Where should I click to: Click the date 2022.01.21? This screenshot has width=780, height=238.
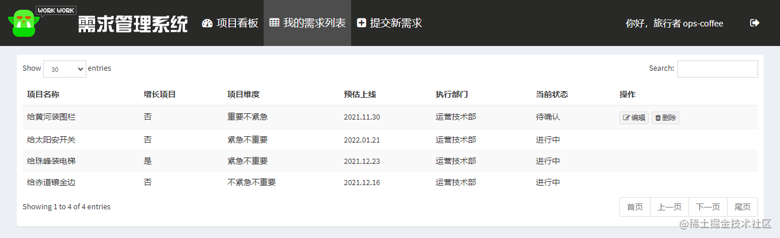click(x=362, y=140)
